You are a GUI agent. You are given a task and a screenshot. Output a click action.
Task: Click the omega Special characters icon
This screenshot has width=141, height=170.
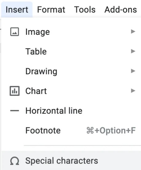[15, 161]
